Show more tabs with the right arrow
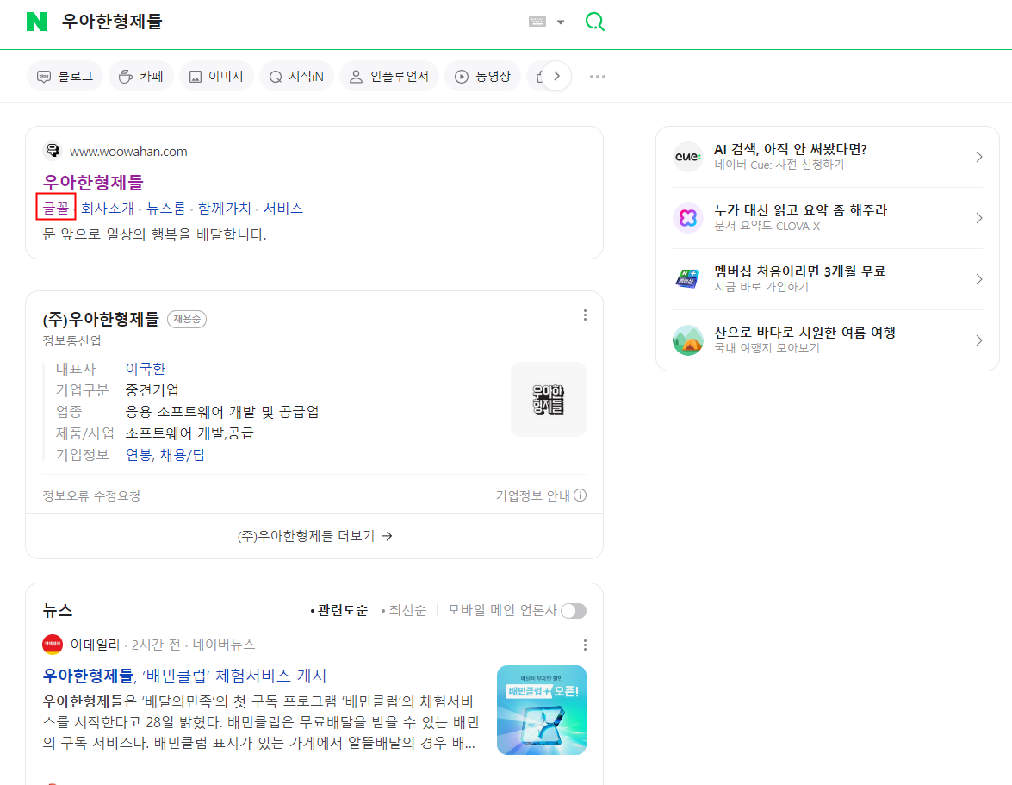1012x785 pixels. [556, 76]
